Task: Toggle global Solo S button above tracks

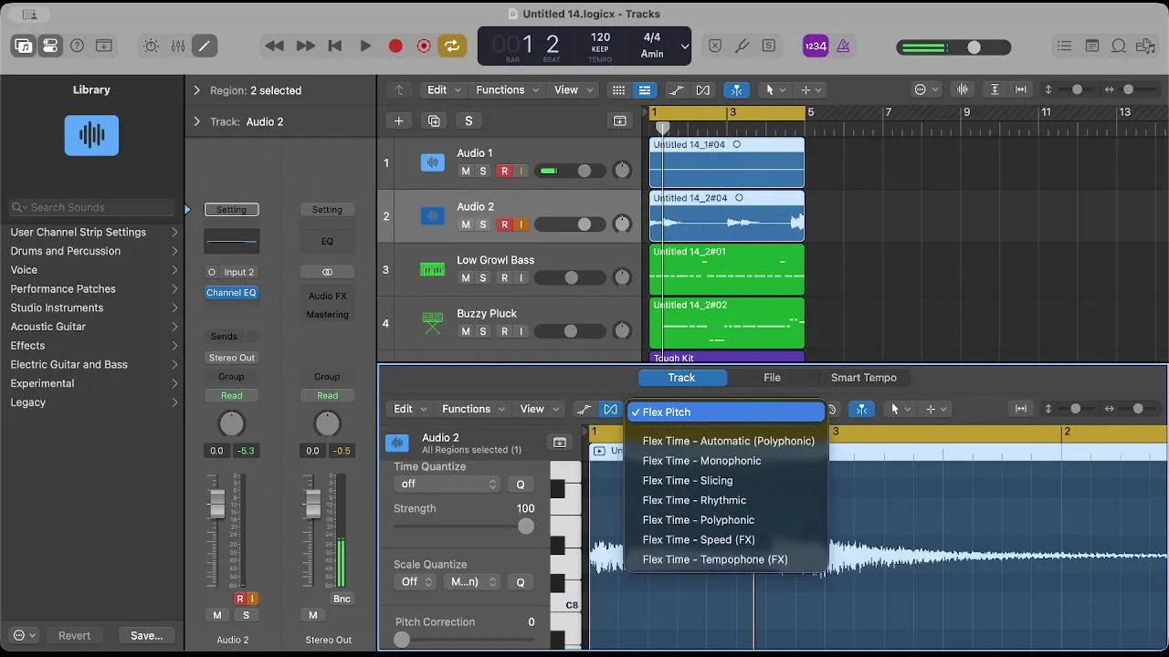Action: [469, 120]
